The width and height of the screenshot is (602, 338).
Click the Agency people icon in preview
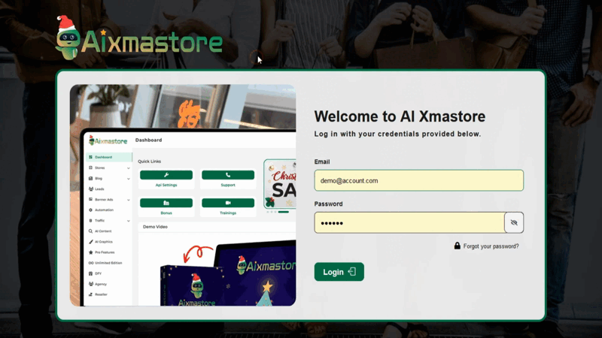90,284
